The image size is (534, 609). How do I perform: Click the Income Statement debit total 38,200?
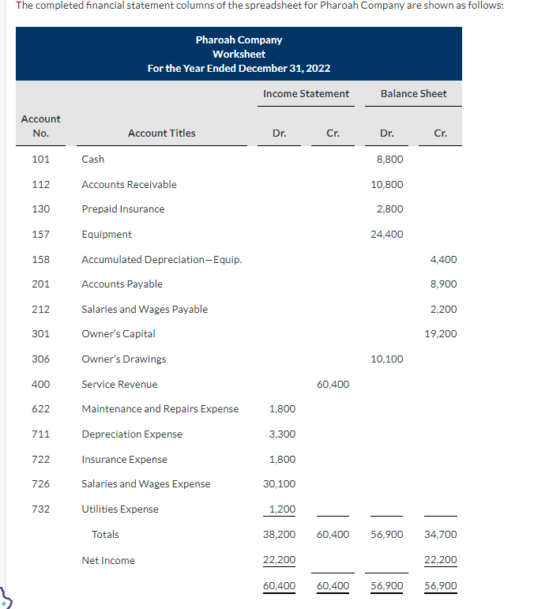(279, 535)
